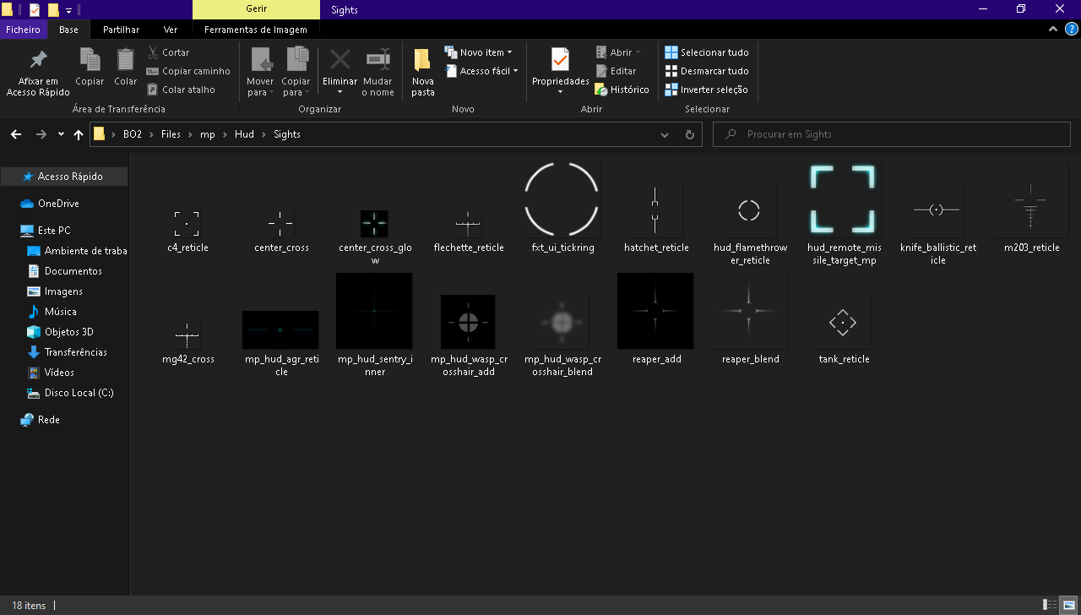Click BO2 in the address path

[133, 134]
